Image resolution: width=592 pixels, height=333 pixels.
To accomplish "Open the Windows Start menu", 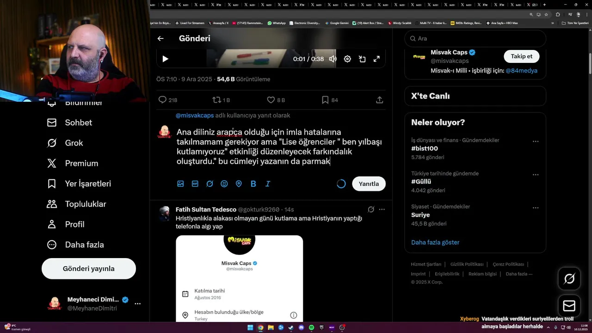I will coord(250,327).
